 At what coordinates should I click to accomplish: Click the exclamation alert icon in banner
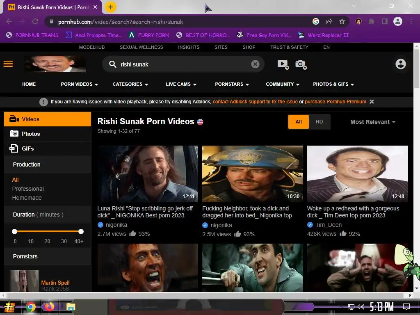click(43, 102)
